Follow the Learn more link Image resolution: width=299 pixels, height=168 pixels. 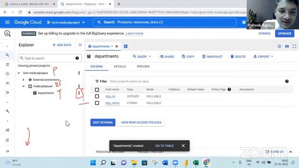click(134, 33)
